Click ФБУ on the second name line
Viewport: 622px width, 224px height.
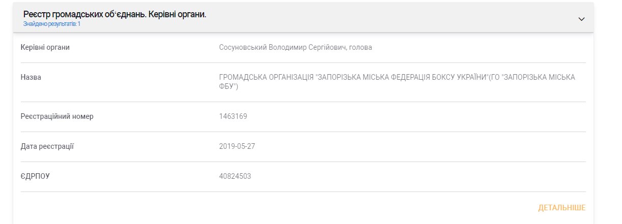pos(227,87)
